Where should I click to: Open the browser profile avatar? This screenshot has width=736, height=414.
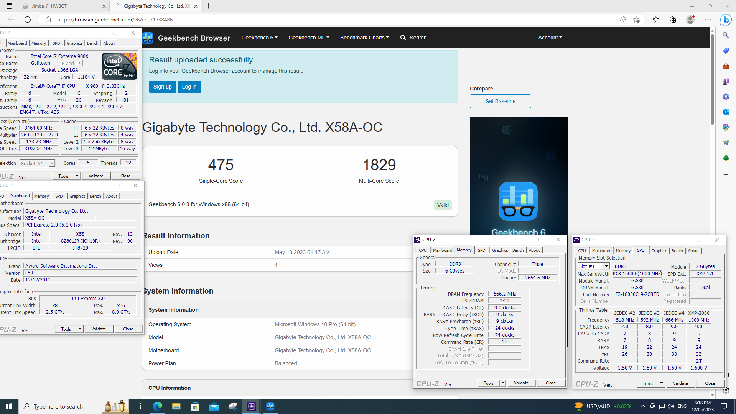pos(690,20)
